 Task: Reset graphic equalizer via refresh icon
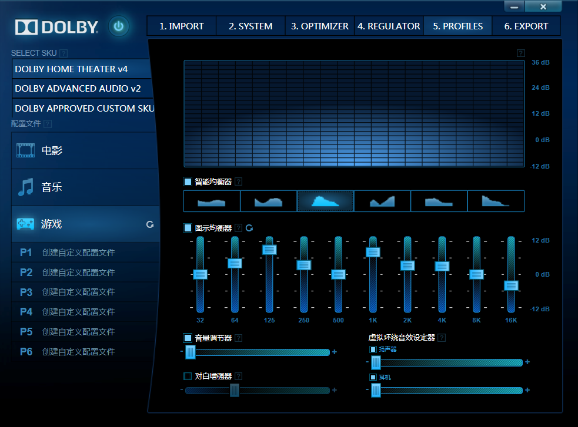click(x=249, y=228)
